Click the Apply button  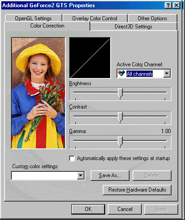(x=161, y=209)
